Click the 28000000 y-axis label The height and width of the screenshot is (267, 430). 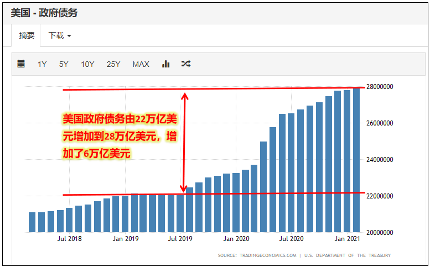coord(380,87)
